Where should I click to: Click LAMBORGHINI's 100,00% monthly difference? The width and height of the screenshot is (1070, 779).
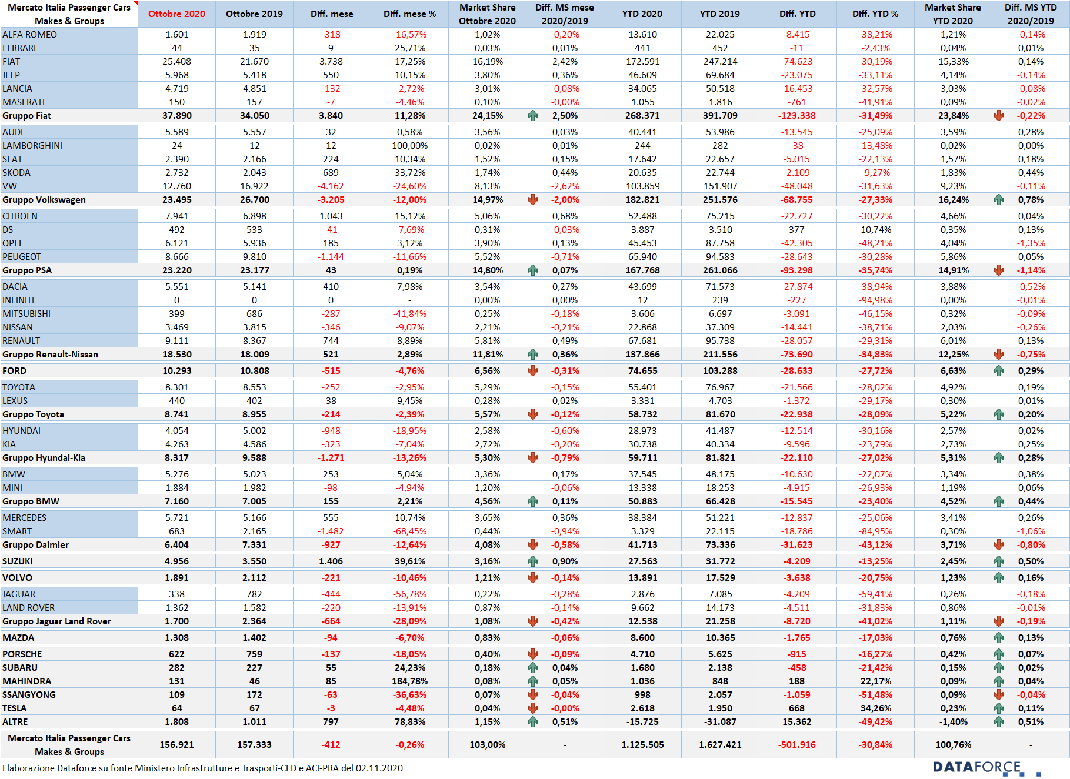[x=409, y=146]
